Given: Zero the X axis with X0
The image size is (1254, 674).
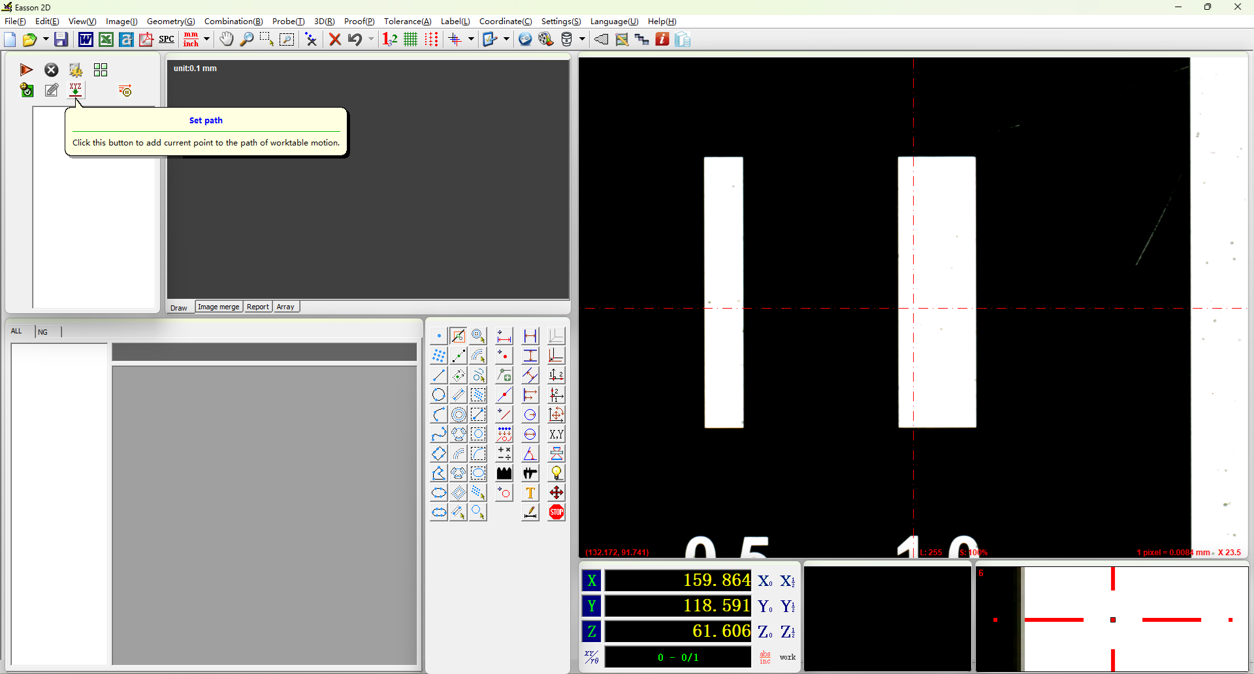Looking at the screenshot, I should coord(765,581).
